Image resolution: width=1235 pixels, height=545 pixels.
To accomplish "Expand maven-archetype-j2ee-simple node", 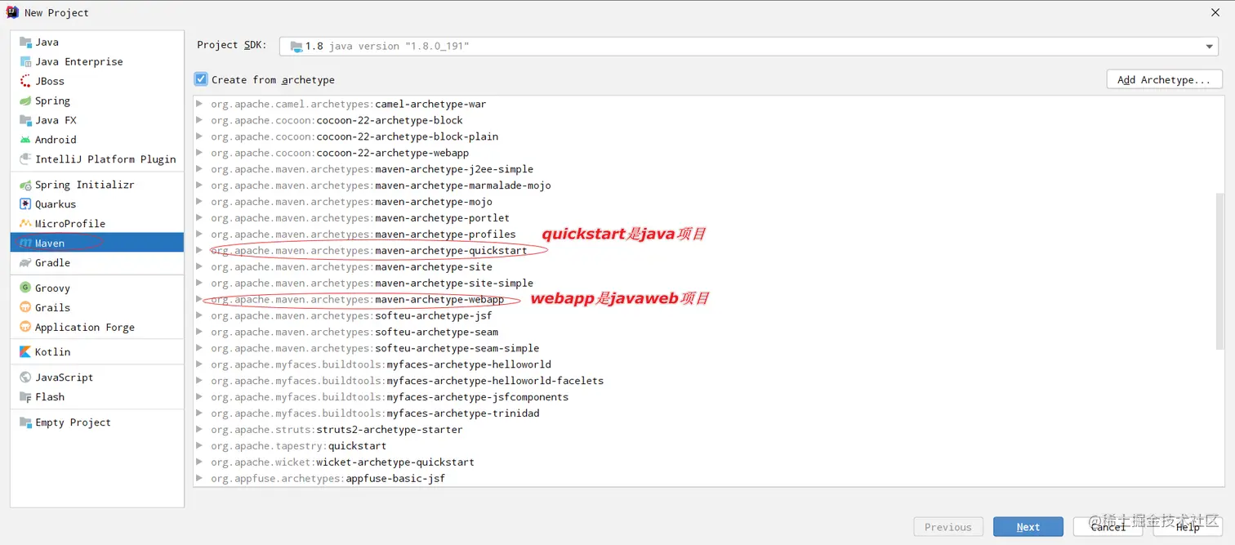I will pos(199,169).
